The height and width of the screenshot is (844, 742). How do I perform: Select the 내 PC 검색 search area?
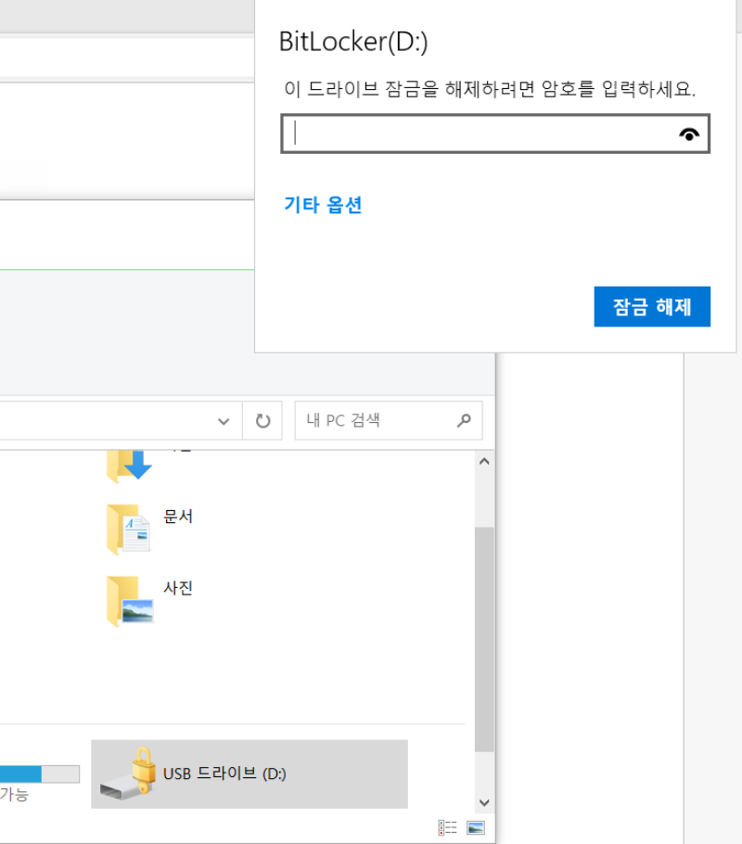pyautogui.click(x=371, y=420)
